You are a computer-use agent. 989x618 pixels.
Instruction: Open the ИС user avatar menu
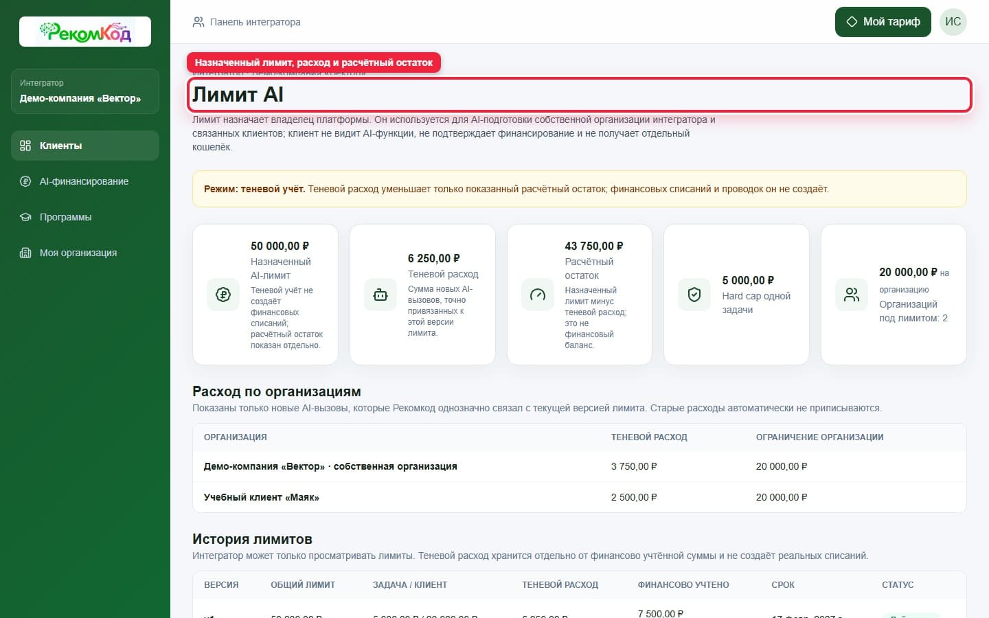coord(953,22)
